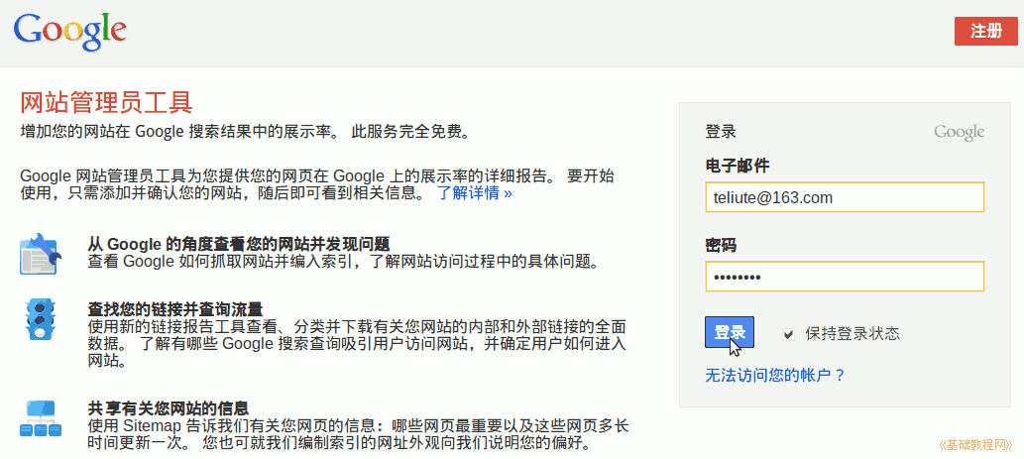The width and height of the screenshot is (1024, 459).
Task: Click the traffic light icon
Action: pyautogui.click(x=40, y=319)
